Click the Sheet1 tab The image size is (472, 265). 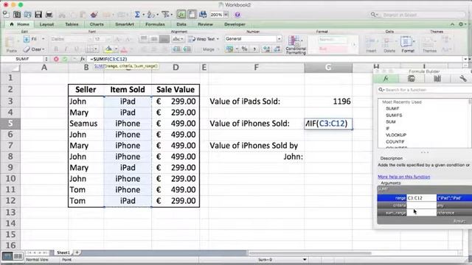[63, 252]
